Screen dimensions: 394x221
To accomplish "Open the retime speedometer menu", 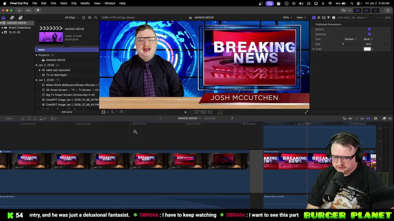I will (123, 112).
